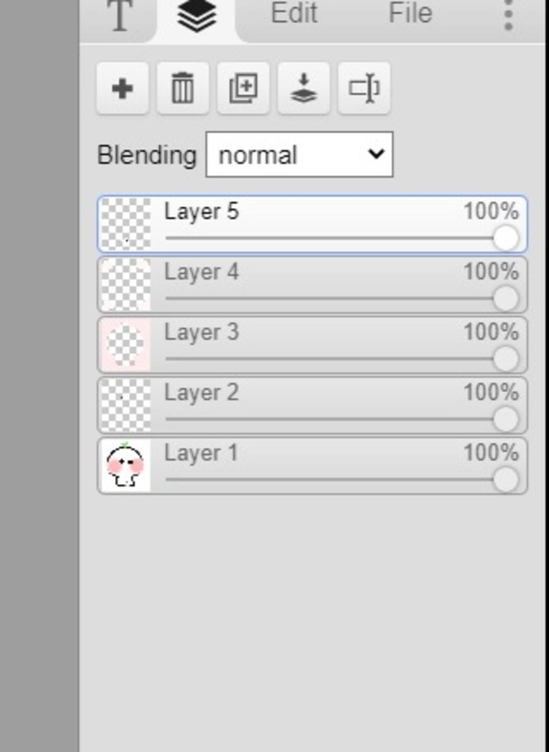The height and width of the screenshot is (752, 549).
Task: Open the Edit tab
Action: (294, 13)
